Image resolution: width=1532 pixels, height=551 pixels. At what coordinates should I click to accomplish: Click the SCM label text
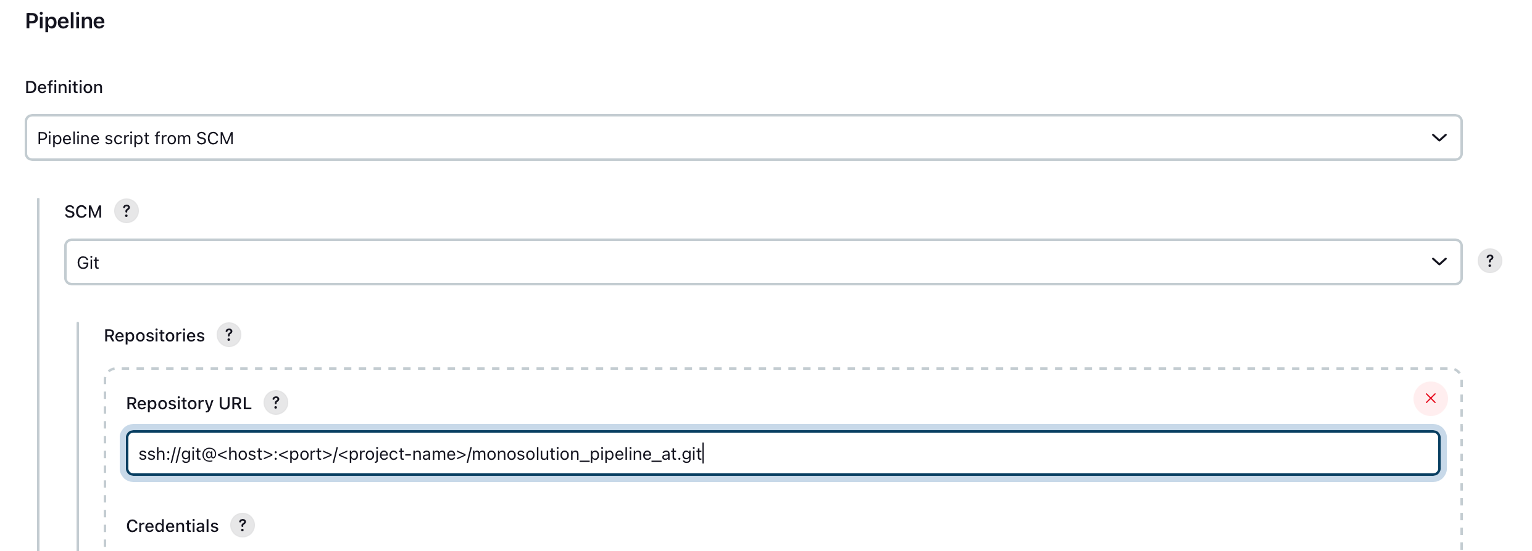(x=83, y=212)
